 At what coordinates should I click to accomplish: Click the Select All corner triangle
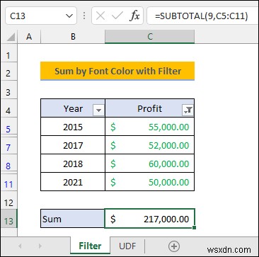(10, 38)
